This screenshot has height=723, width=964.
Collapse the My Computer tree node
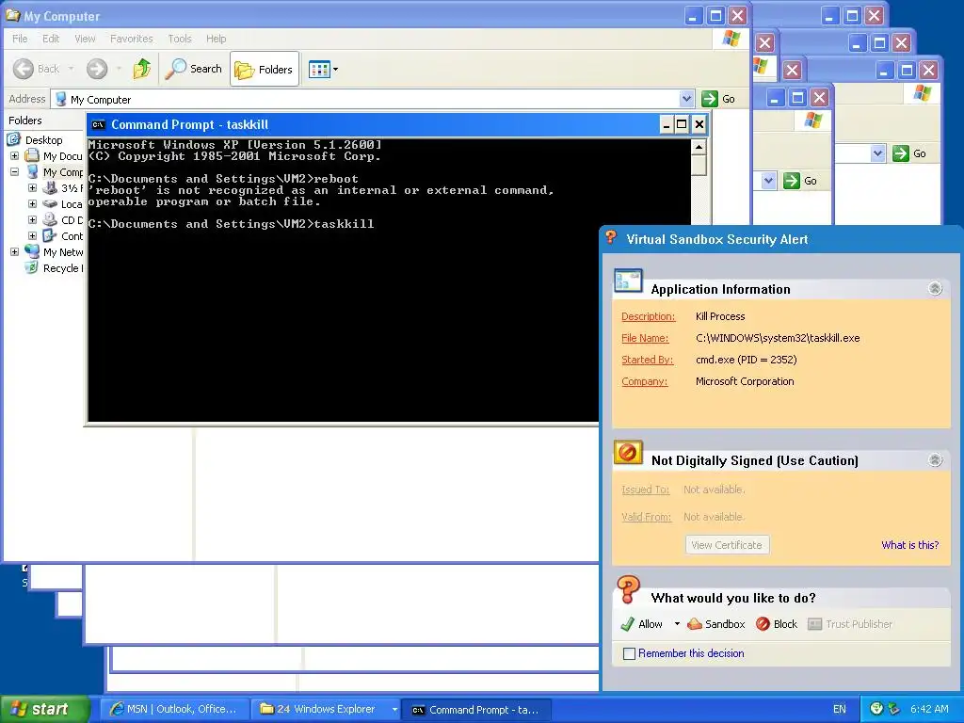point(14,172)
